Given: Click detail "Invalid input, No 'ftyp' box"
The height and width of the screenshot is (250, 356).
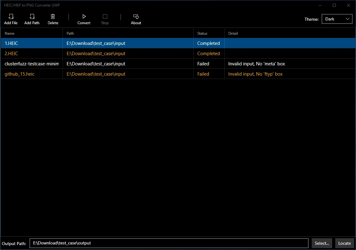Looking at the screenshot, I should [x=255, y=74].
